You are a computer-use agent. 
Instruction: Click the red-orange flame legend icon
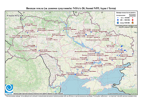(132, 23)
